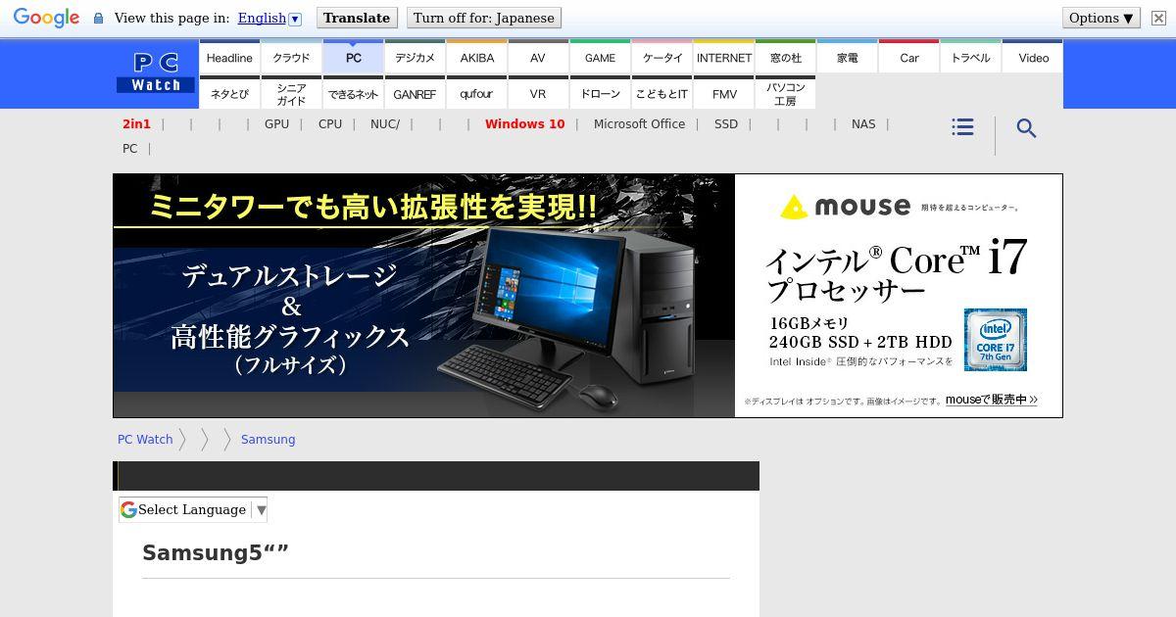Turn off translation for Japanese
The image size is (1176, 617).
[484, 18]
